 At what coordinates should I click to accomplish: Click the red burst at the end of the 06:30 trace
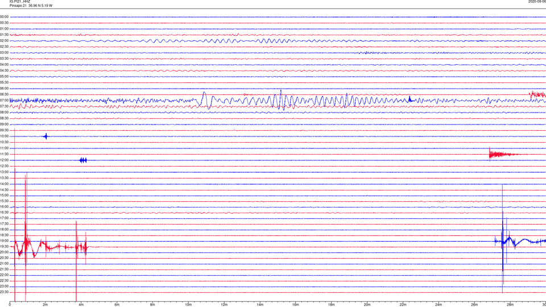point(537,94)
